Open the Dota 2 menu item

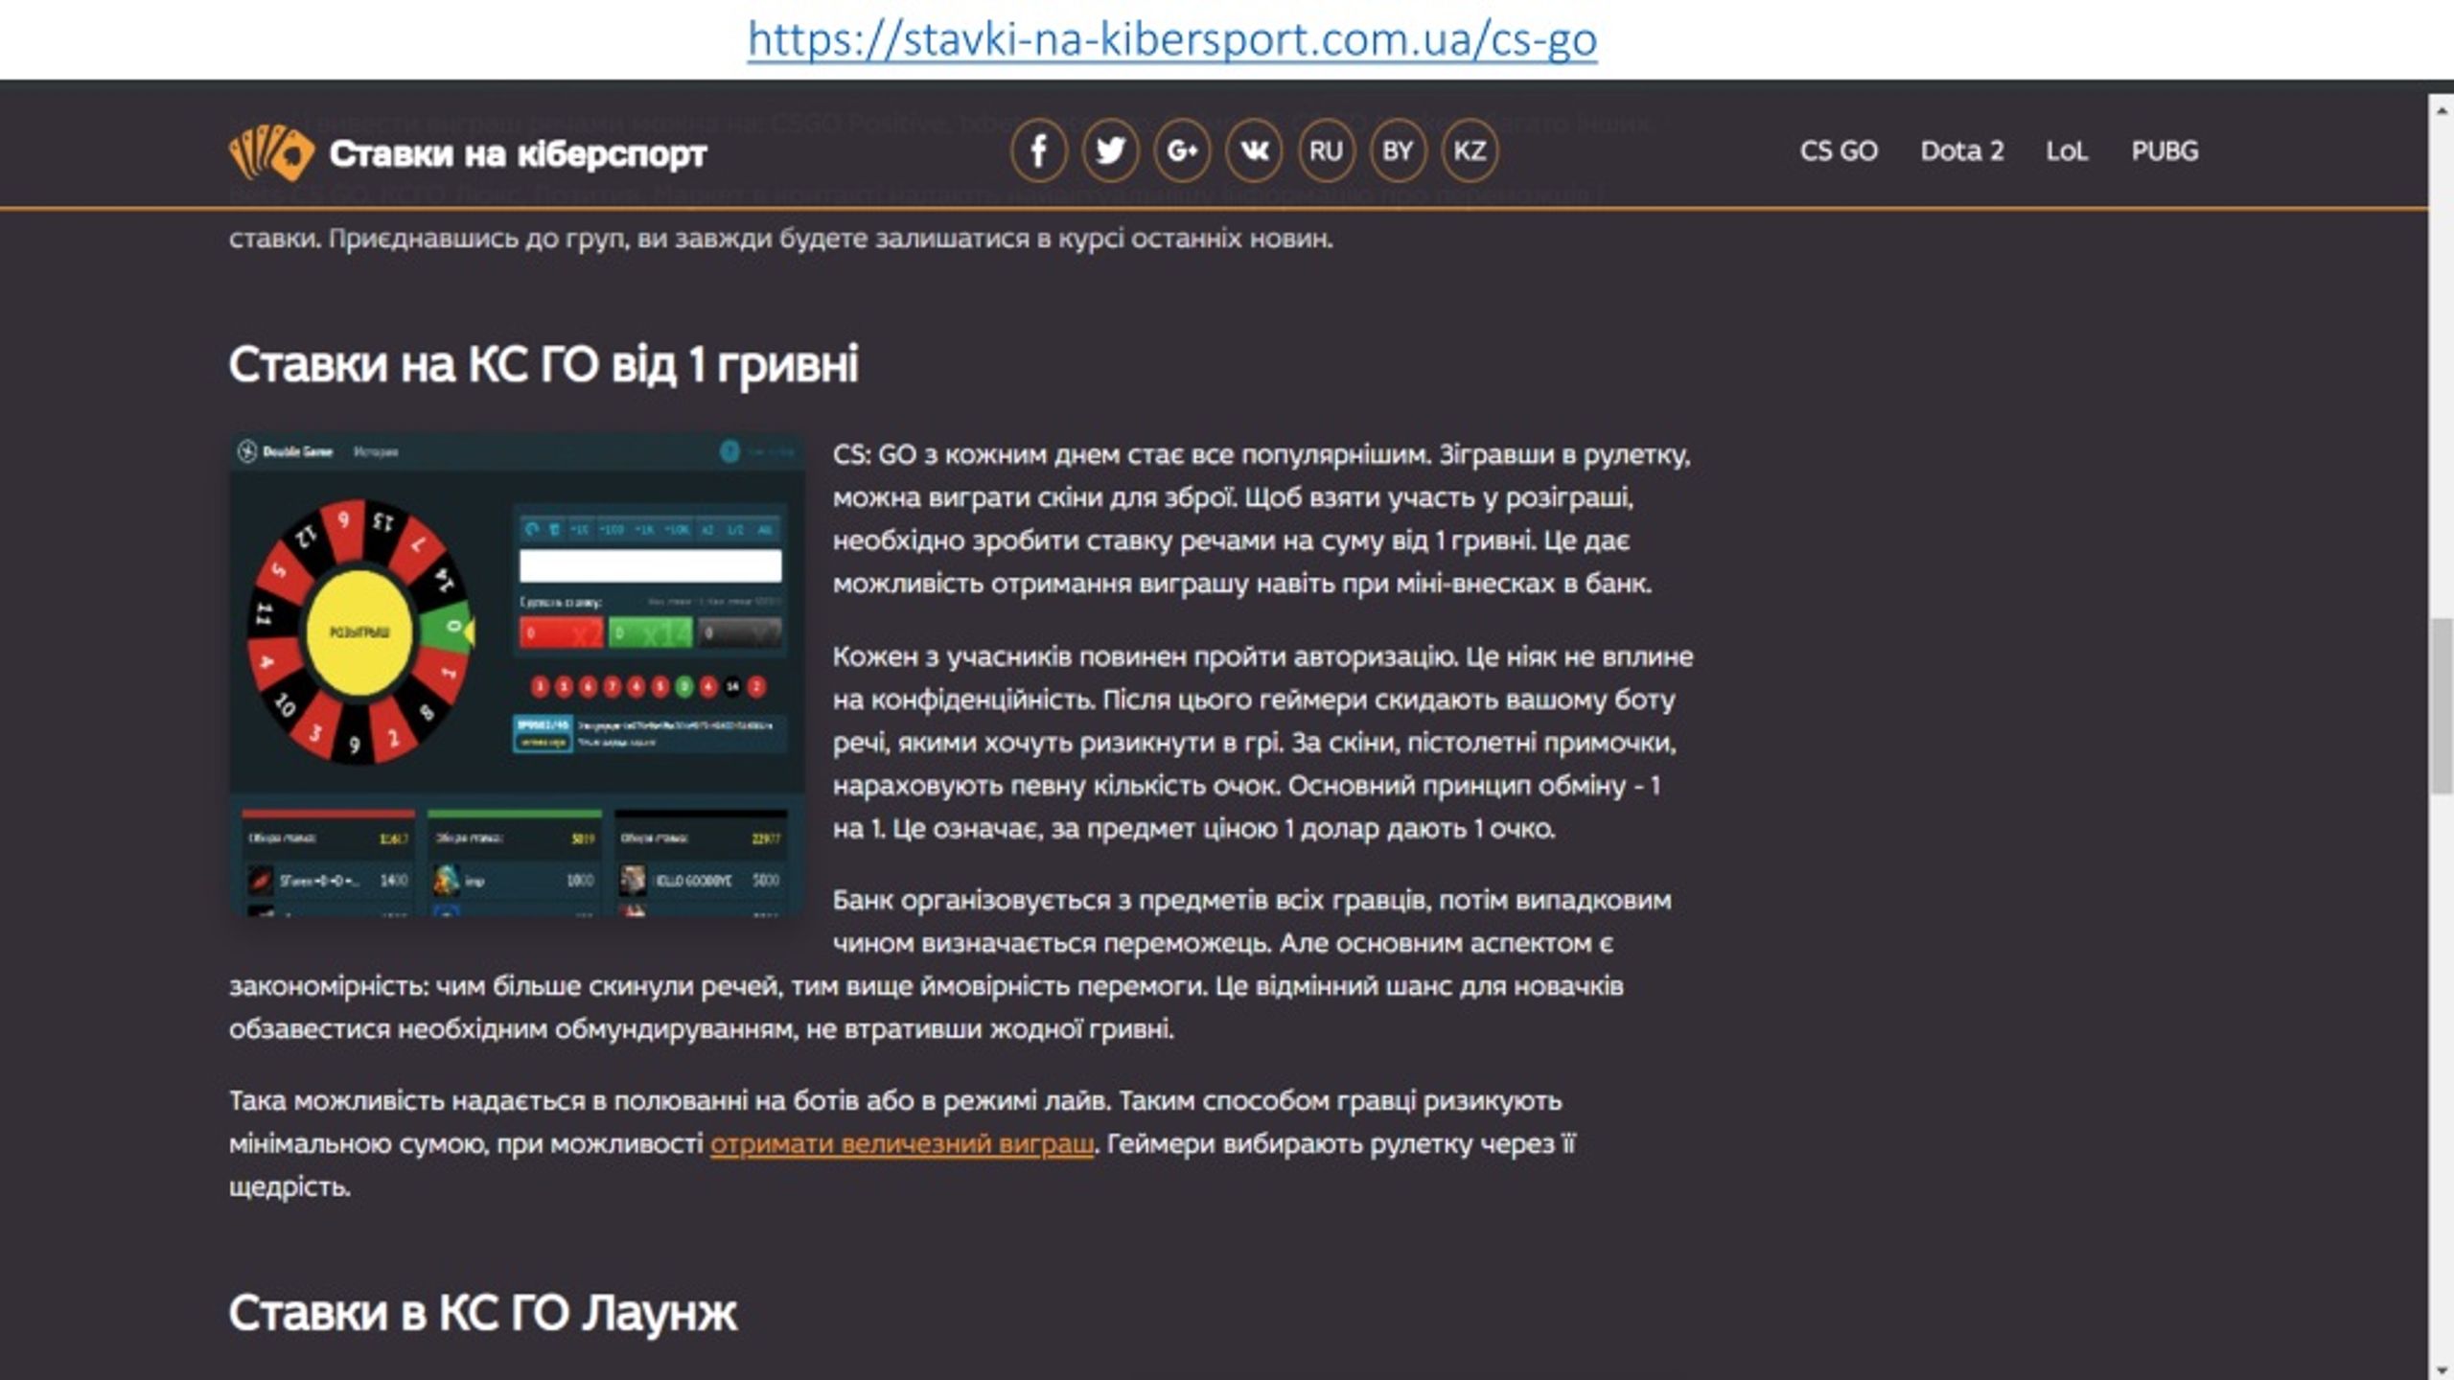pyautogui.click(x=1962, y=150)
